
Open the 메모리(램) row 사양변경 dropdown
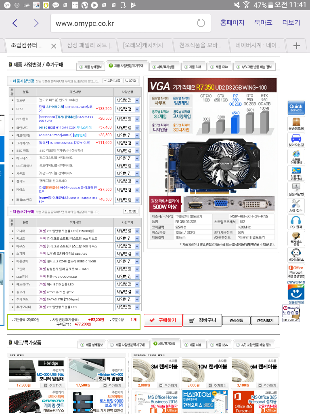(x=127, y=135)
